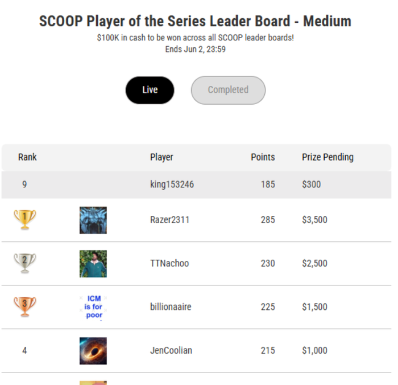Select the king153246 highlighted row name
The width and height of the screenshot is (398, 385).
(x=172, y=185)
